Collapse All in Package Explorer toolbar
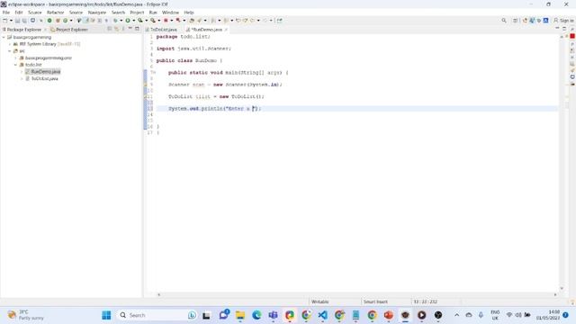 pyautogui.click(x=110, y=29)
